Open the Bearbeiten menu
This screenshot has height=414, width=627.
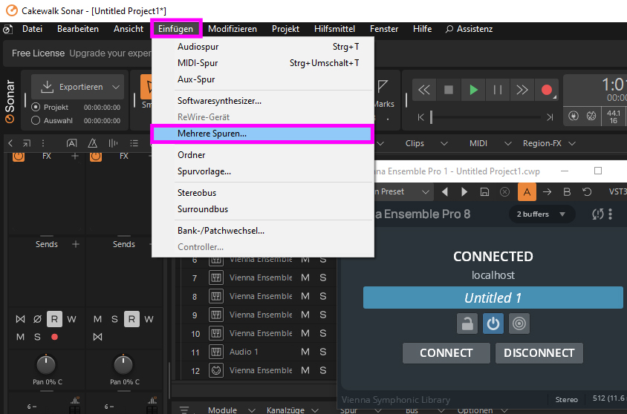[78, 29]
